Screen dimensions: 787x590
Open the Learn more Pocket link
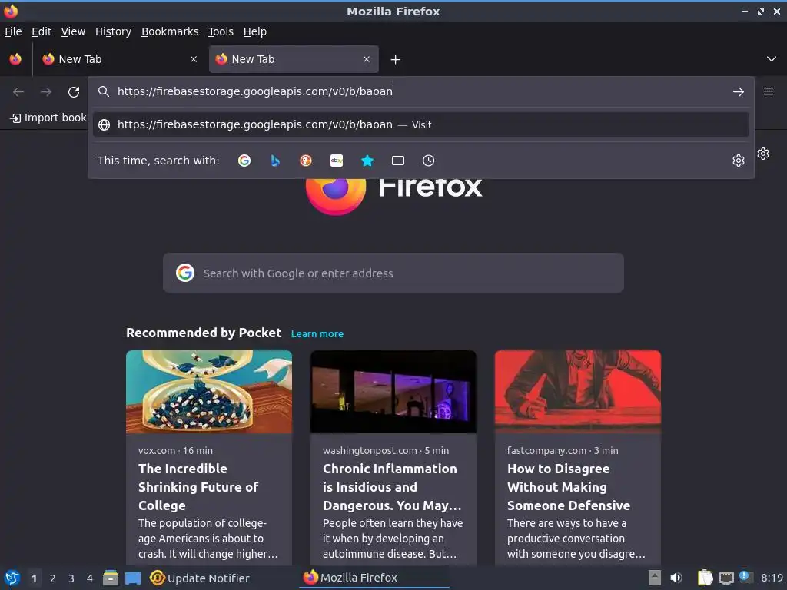coord(317,333)
